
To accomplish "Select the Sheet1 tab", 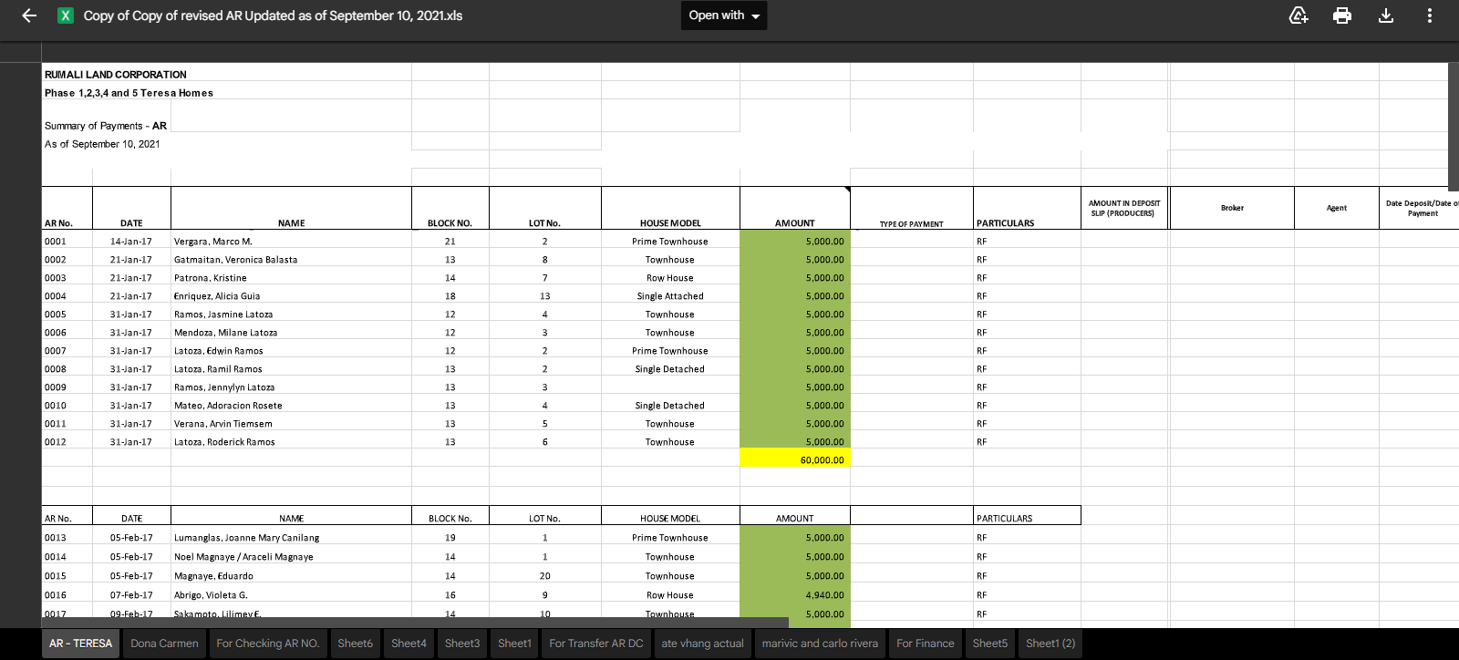I will pos(514,644).
